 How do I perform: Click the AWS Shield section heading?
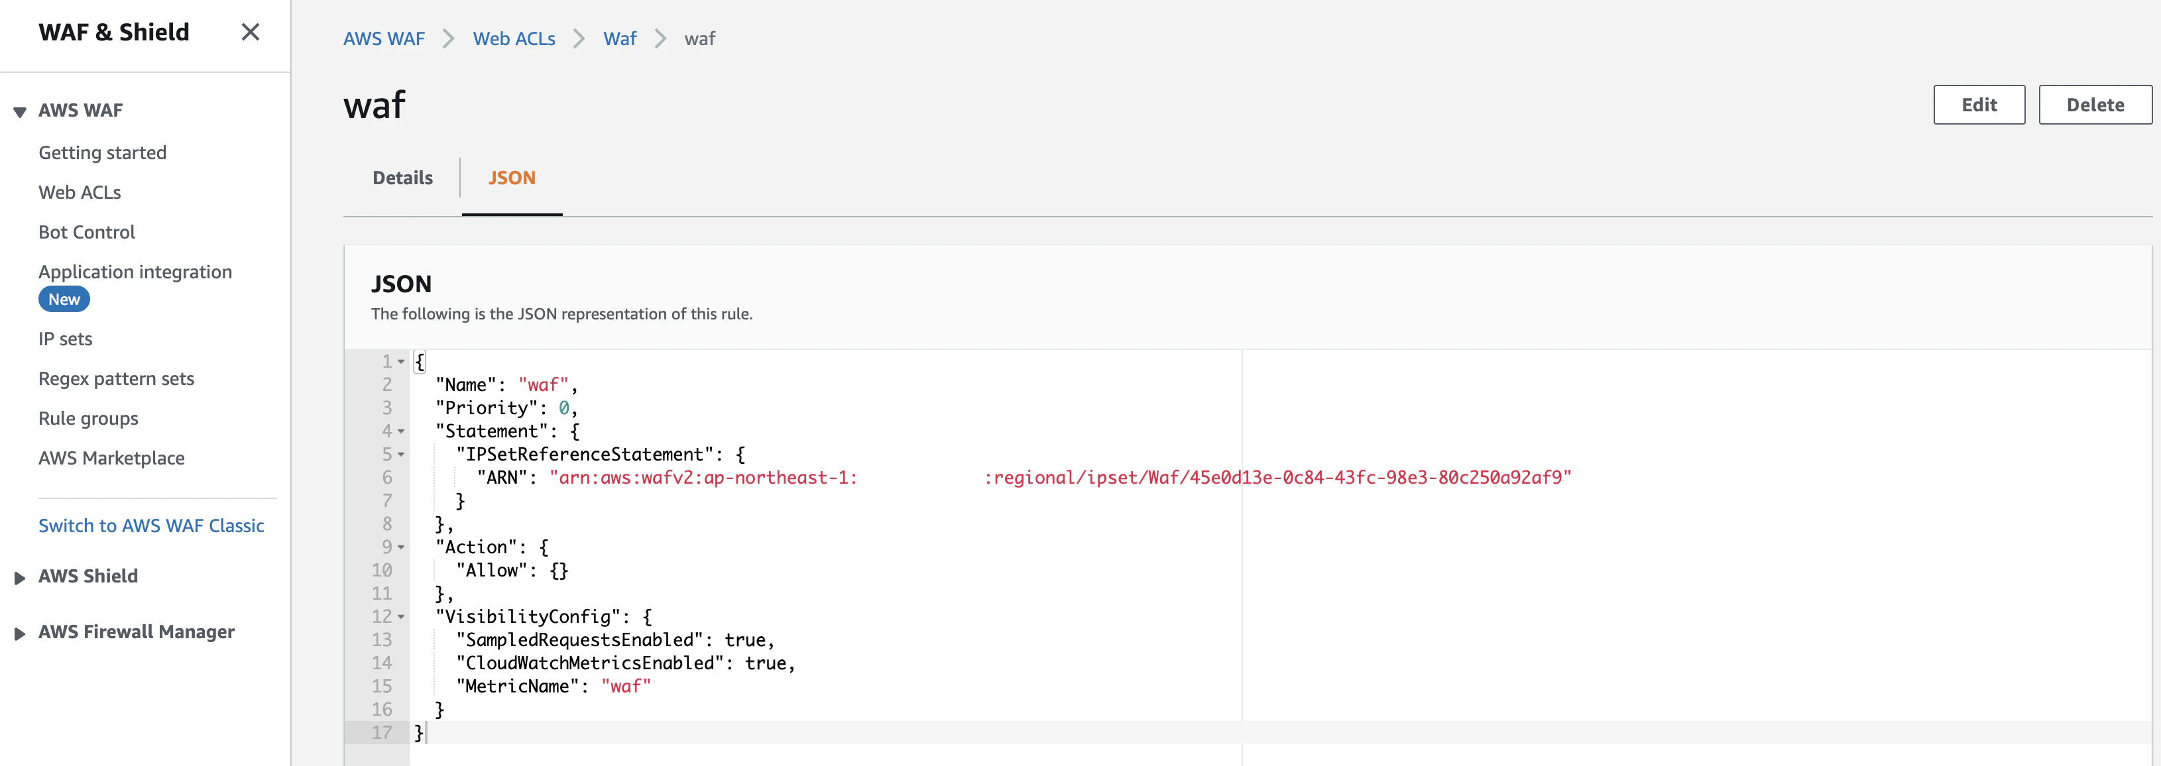pos(88,576)
